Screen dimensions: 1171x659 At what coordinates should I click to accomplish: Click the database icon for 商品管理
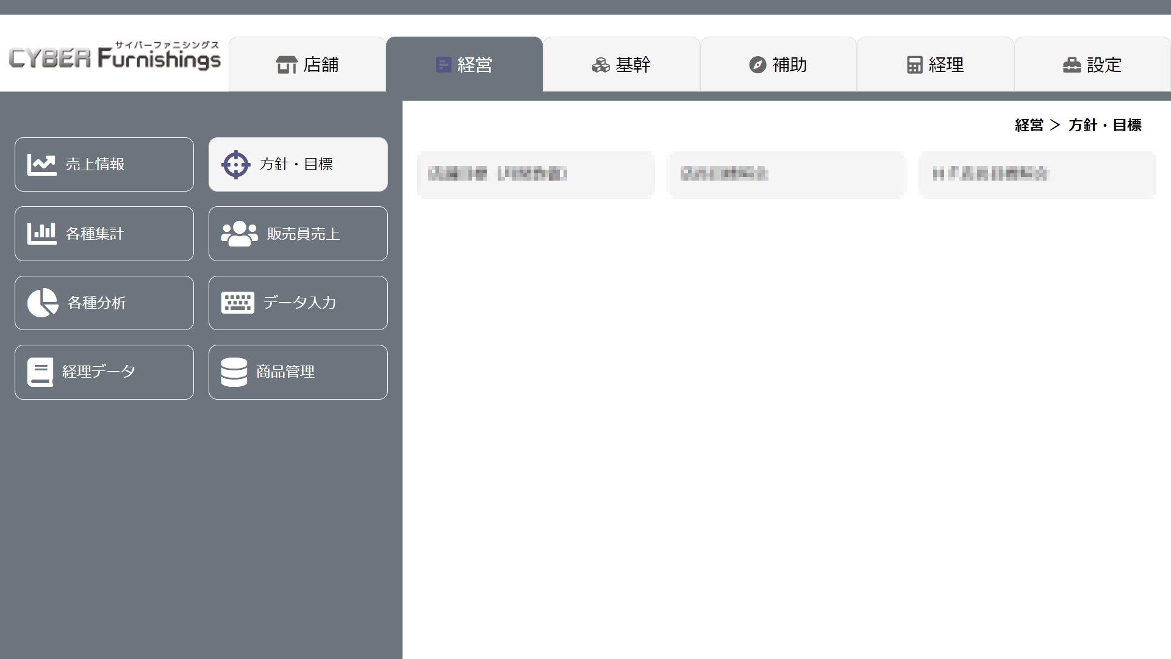pos(234,372)
